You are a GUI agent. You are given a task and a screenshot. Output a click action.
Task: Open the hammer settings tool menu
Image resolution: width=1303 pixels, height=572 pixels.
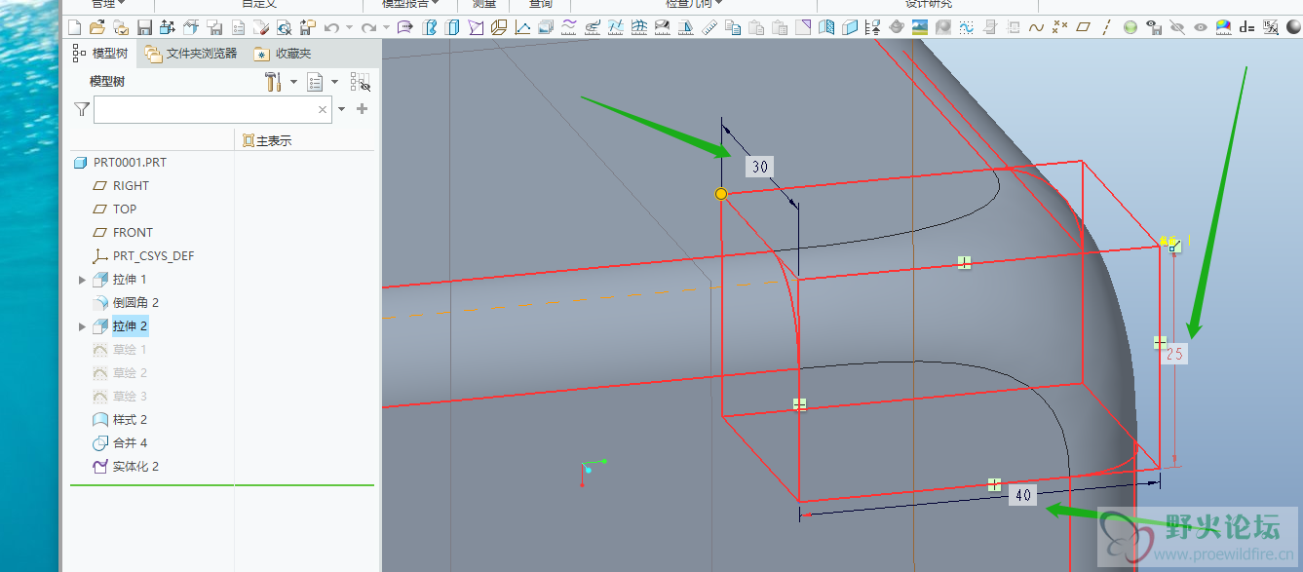(x=274, y=82)
